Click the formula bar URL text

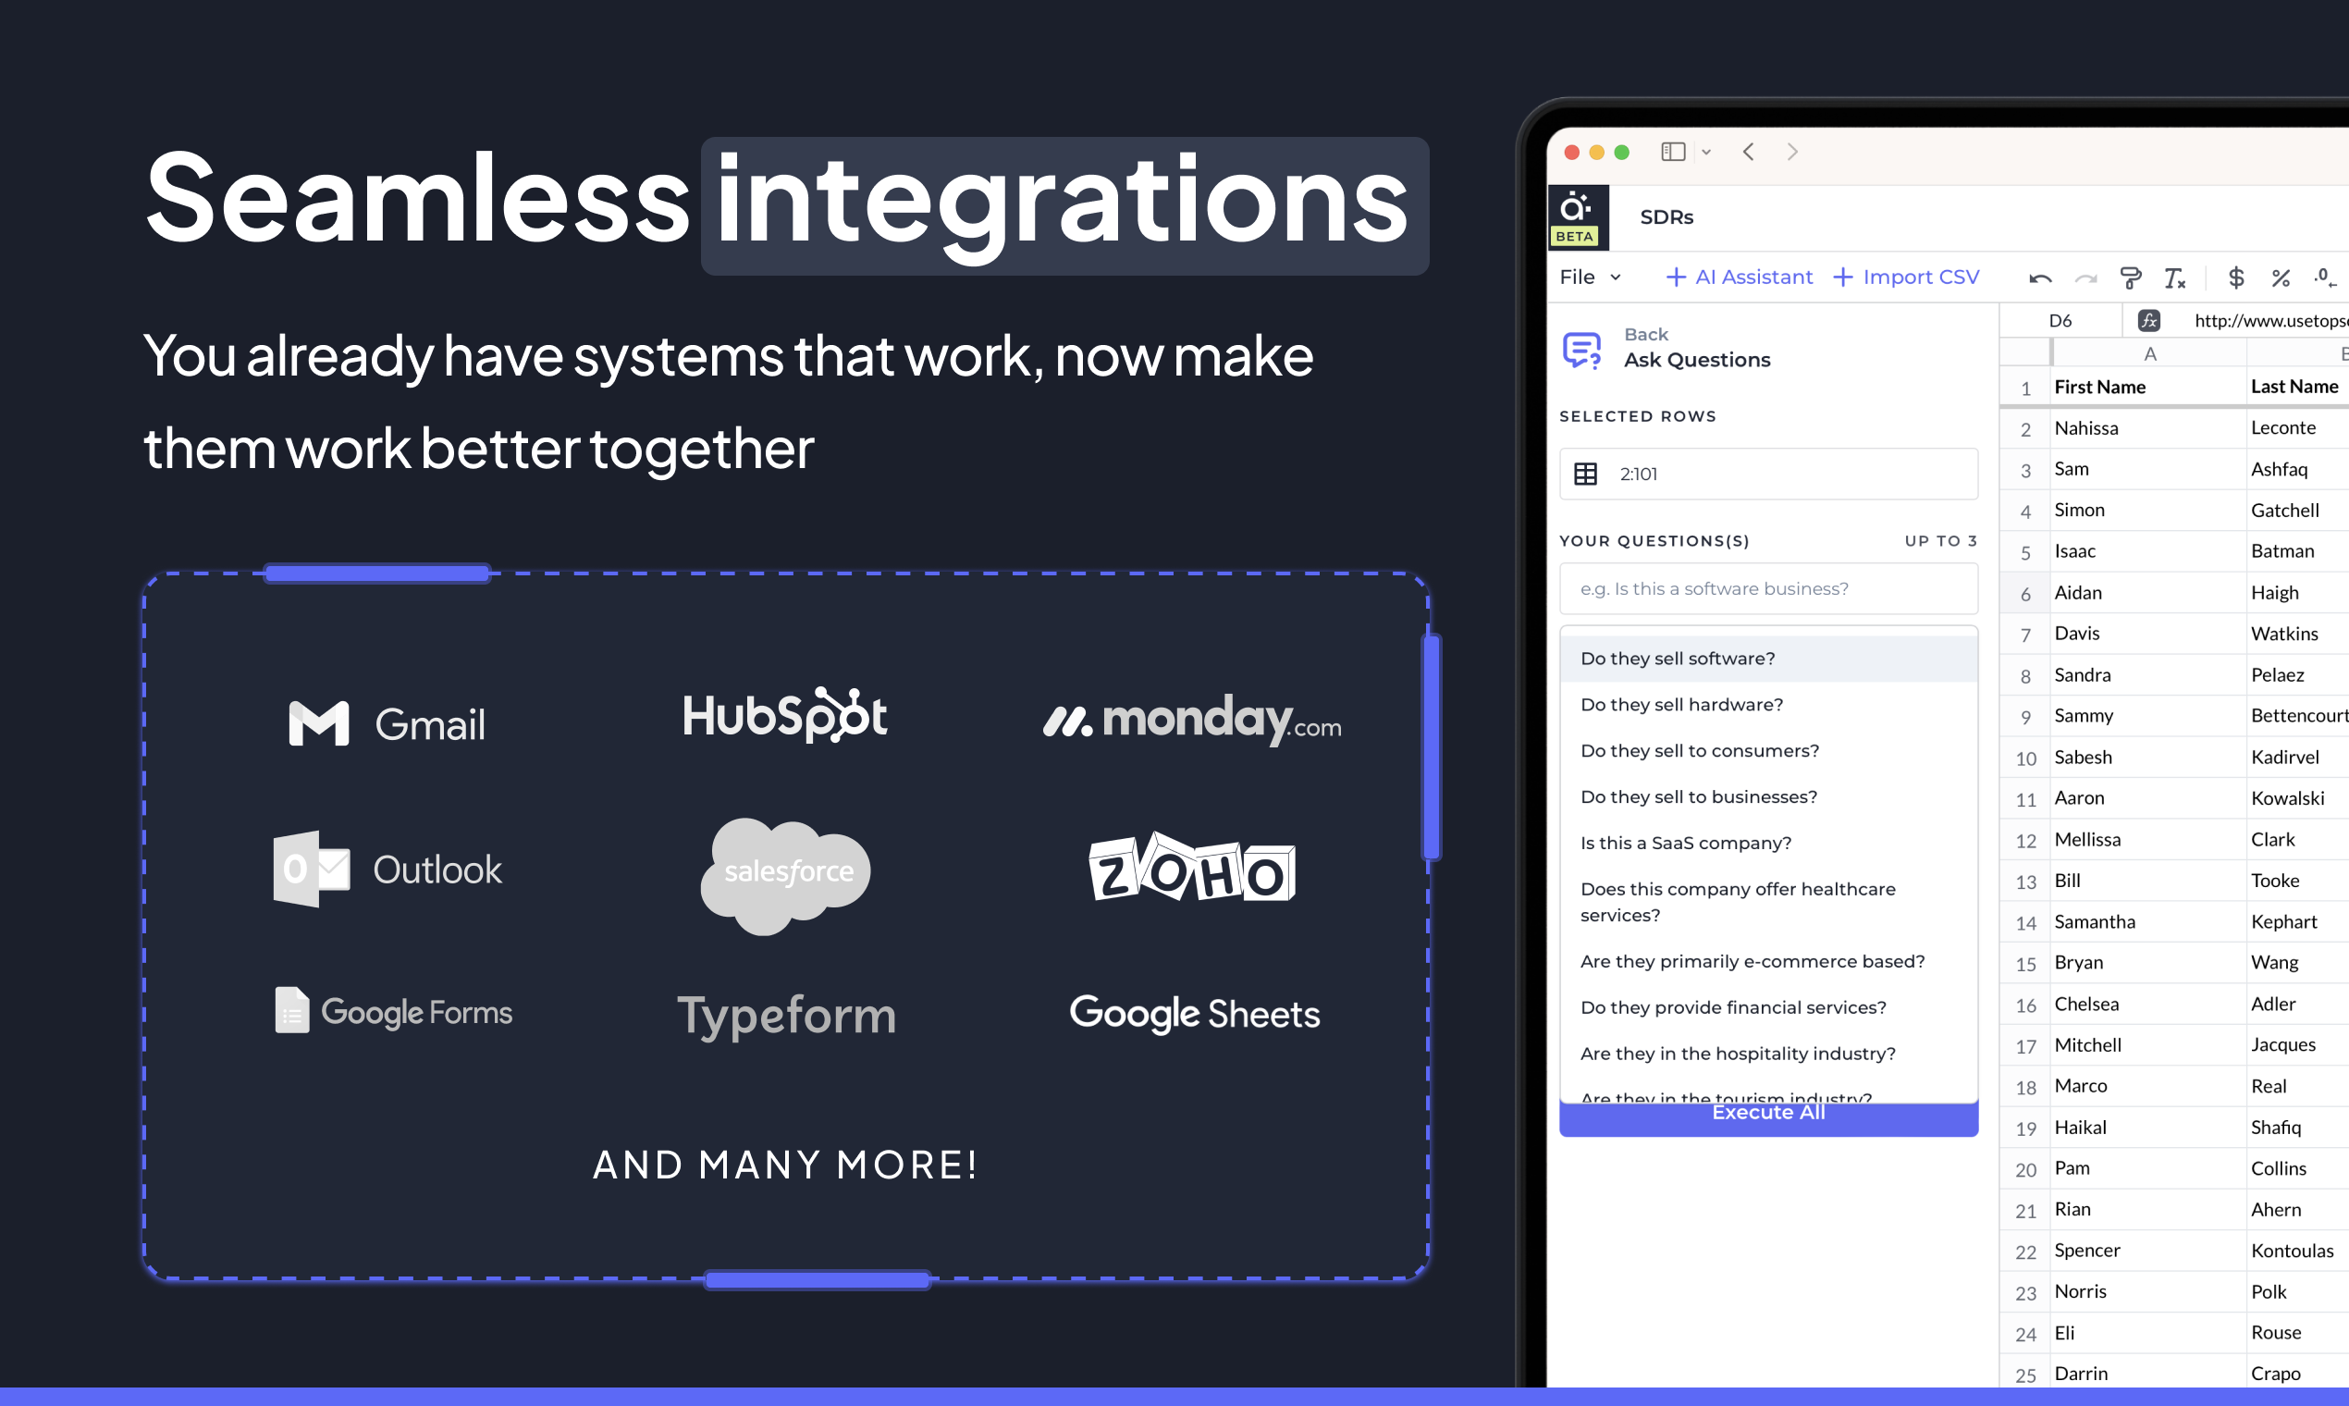point(2270,320)
